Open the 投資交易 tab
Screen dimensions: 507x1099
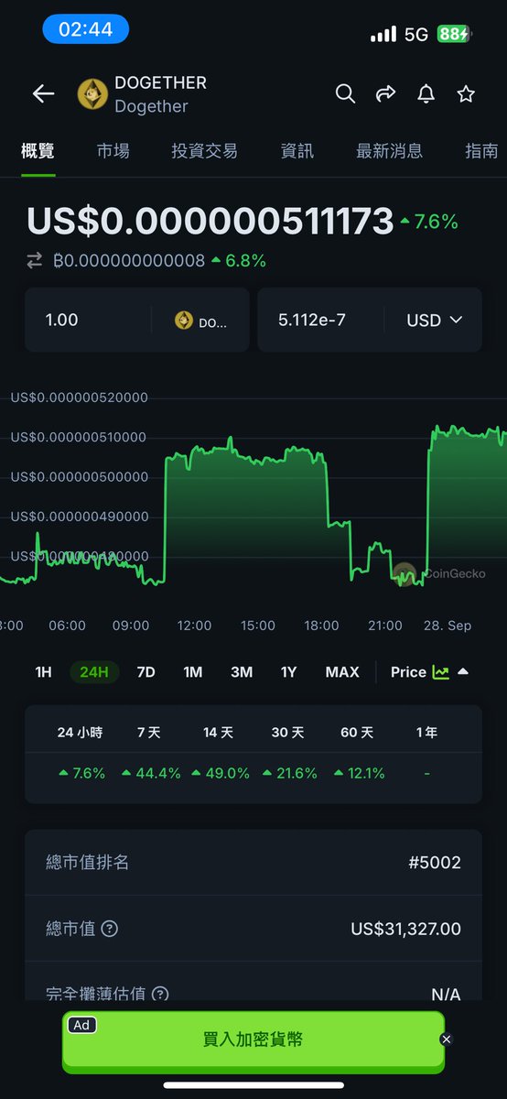point(205,151)
